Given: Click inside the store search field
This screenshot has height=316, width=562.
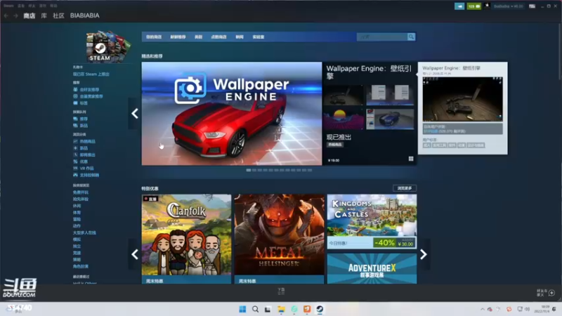Looking at the screenshot, I should tap(382, 37).
